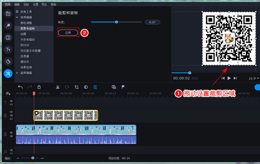The width and height of the screenshot is (260, 164).
Task: Select 色度键 in the tools list
Action: pyautogui.click(x=25, y=56)
